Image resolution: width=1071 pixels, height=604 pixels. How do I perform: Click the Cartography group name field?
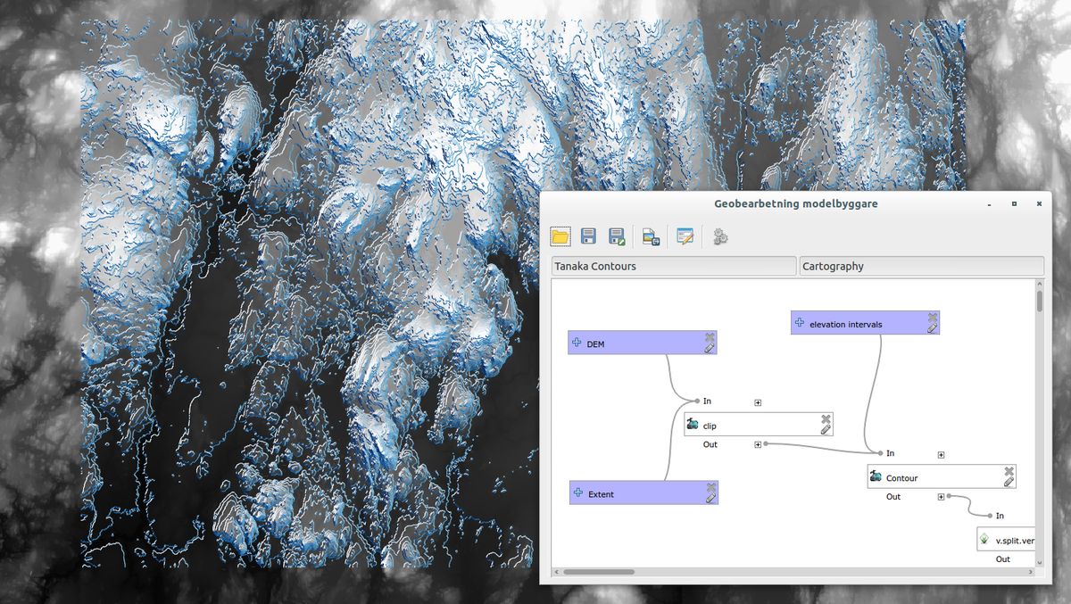921,266
